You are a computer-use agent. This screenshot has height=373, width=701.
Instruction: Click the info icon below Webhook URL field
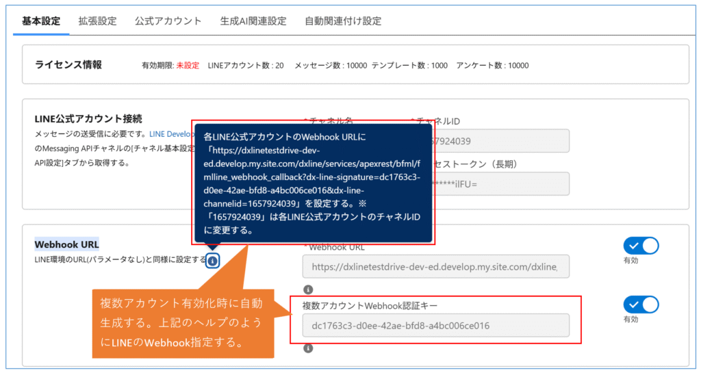[x=308, y=290]
